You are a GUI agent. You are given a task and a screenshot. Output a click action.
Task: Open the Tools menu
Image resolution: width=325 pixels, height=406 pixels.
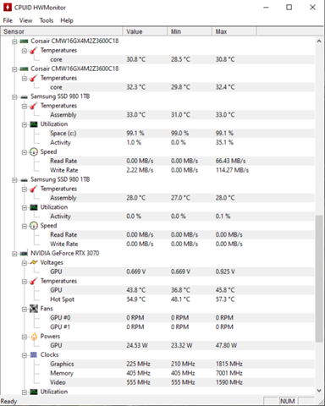(x=47, y=20)
